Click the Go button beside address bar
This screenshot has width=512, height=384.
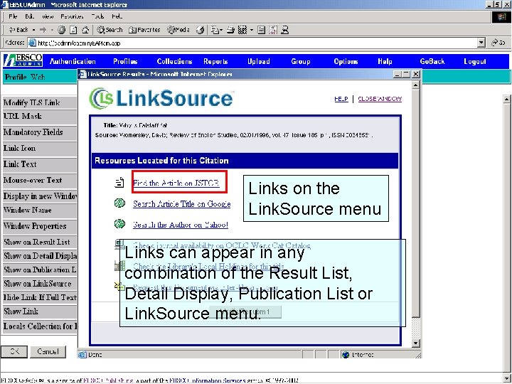[x=498, y=43]
